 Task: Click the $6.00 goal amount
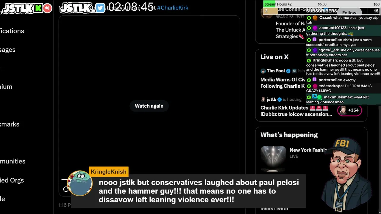click(322, 4)
